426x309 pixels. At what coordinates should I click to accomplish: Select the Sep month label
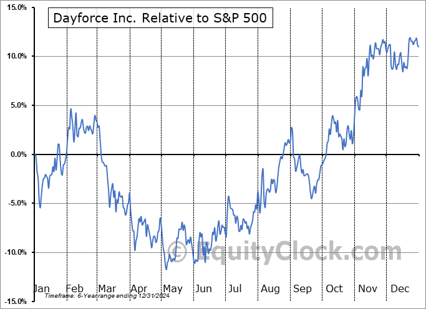(301, 288)
